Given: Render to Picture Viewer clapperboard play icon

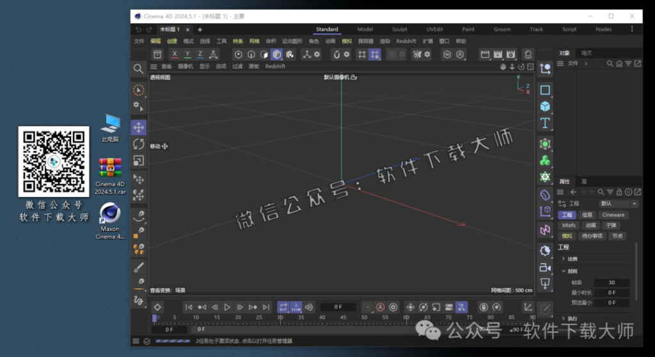Looking at the screenshot, I should [x=498, y=54].
